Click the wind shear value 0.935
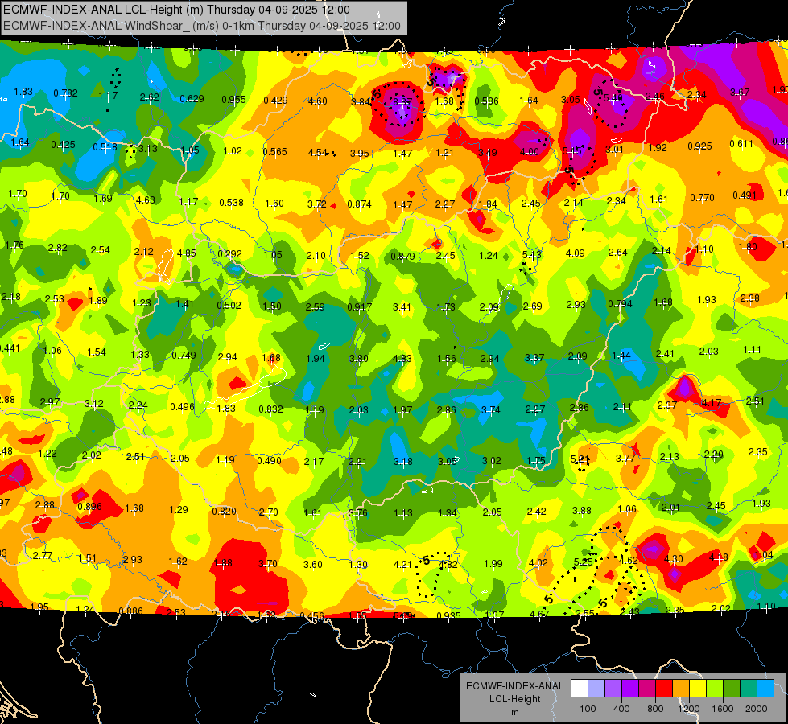The width and height of the screenshot is (788, 724). click(448, 616)
